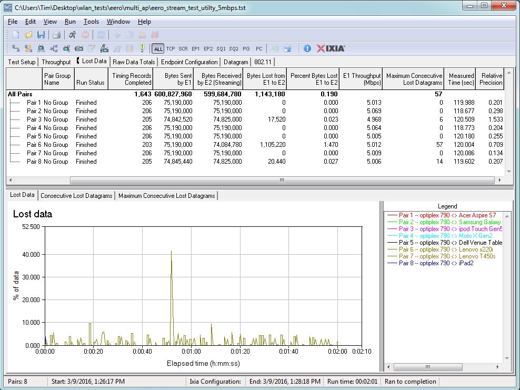Switch to the Throughput tab
This screenshot has height=390, width=520.
click(56, 62)
